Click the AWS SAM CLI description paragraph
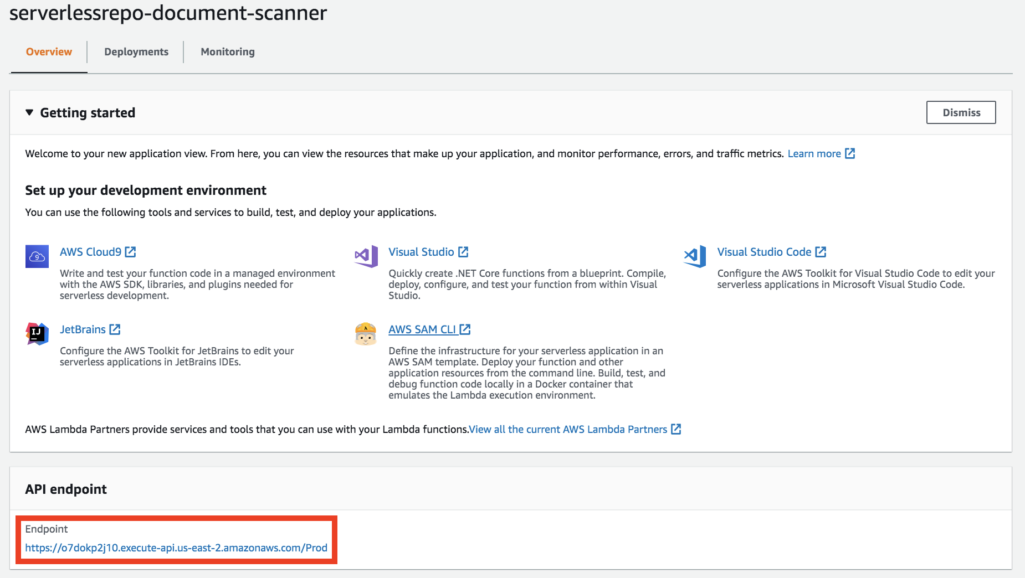Image resolution: width=1025 pixels, height=578 pixels. coord(527,373)
